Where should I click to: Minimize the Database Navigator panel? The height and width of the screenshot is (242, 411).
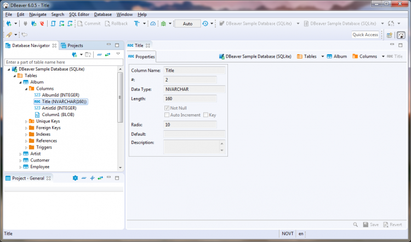pos(109,45)
